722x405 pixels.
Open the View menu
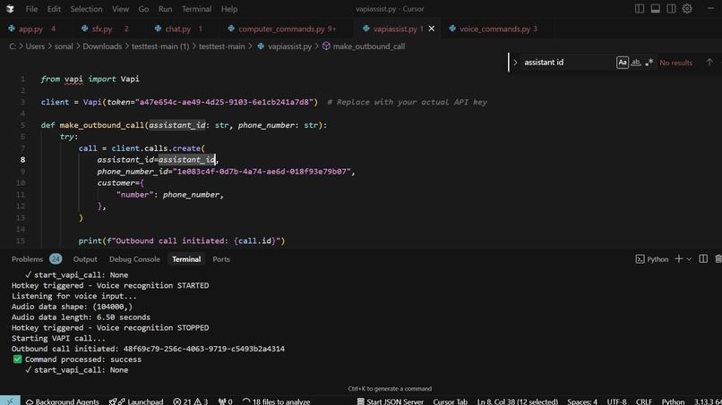[x=120, y=9]
